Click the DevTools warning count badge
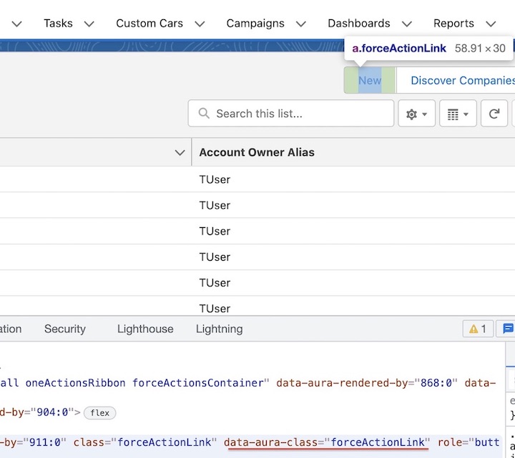The height and width of the screenshot is (458, 515). tap(478, 329)
